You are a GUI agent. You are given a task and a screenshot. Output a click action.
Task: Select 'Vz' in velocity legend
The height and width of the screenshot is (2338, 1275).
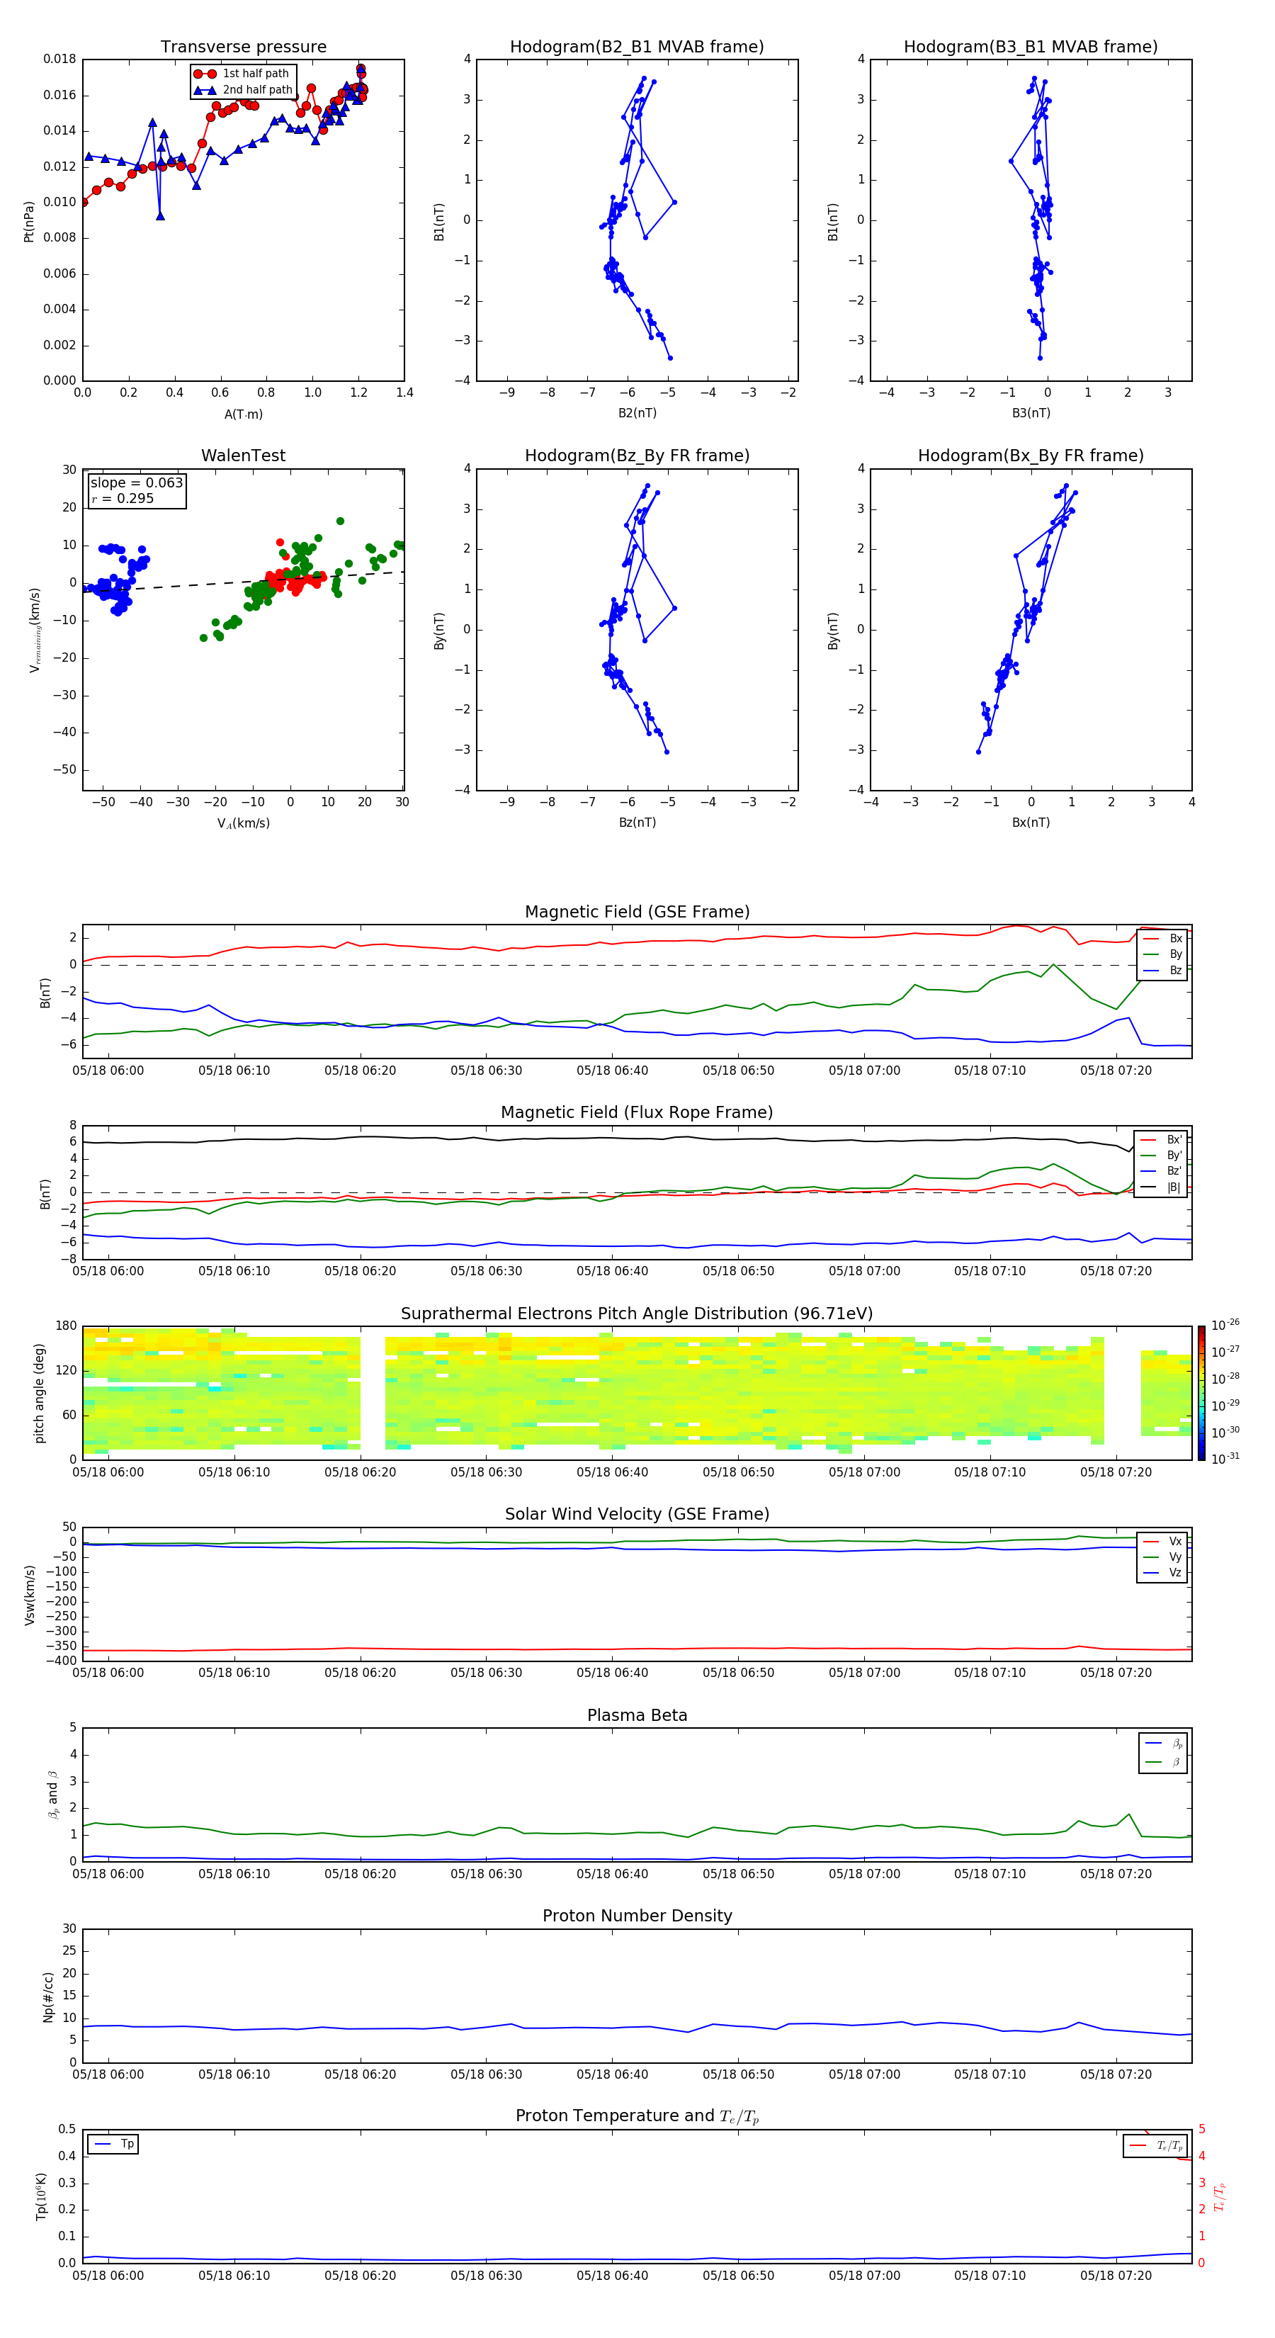1162,1573
